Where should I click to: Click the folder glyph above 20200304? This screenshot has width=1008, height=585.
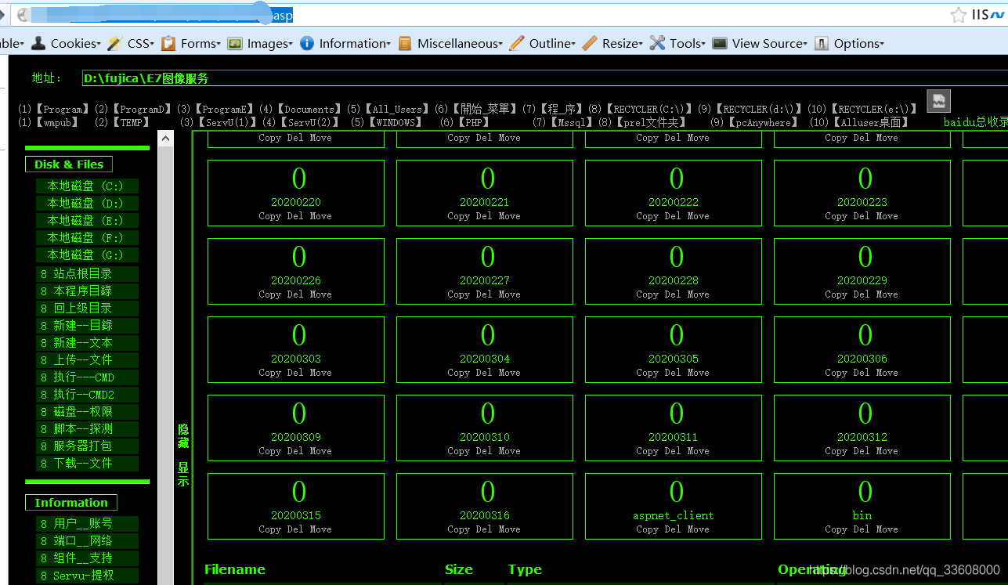coord(487,335)
